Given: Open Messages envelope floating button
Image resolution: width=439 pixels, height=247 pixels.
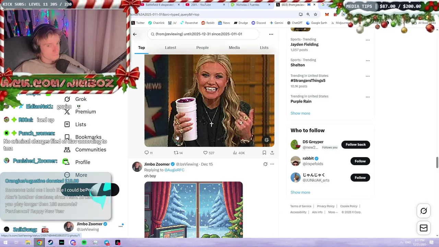Looking at the screenshot, I should [x=424, y=228].
